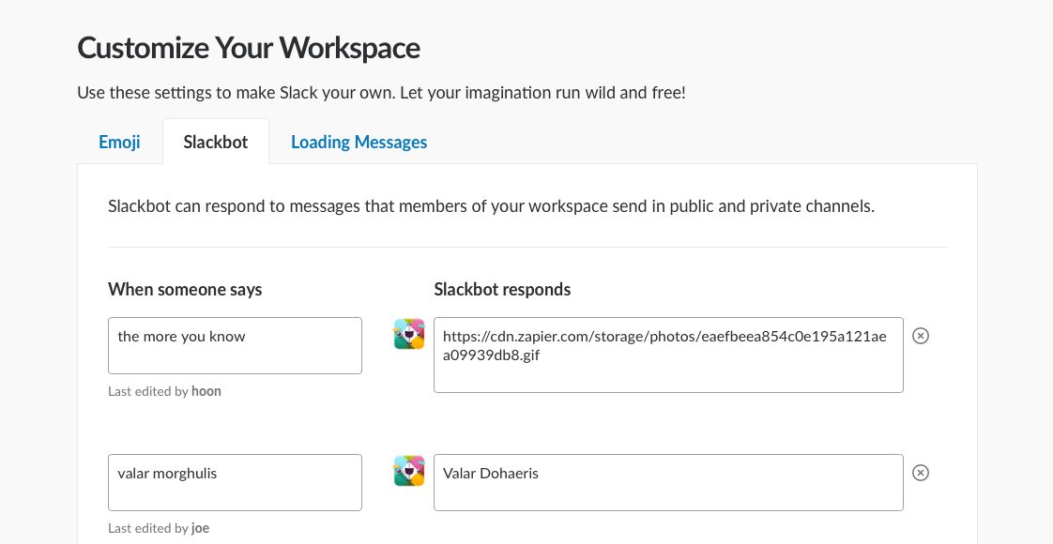
Task: Click the 'Slackbot responds' column header
Action: pos(502,289)
